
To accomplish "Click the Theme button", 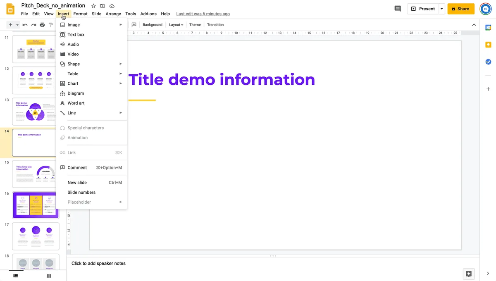I will click(195, 25).
